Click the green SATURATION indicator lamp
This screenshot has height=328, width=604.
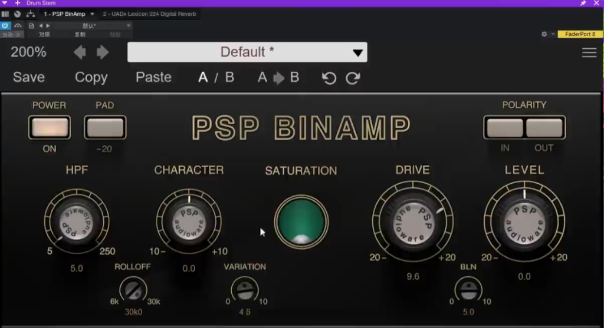301,222
